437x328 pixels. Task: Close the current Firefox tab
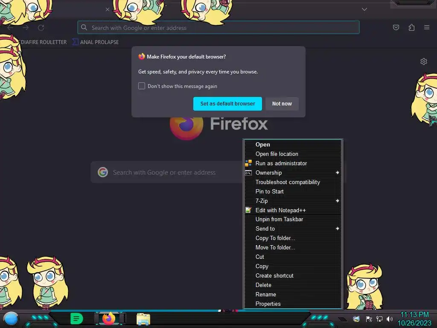tap(107, 9)
